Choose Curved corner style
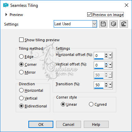This screenshot has width=132, height=132. click(x=91, y=104)
